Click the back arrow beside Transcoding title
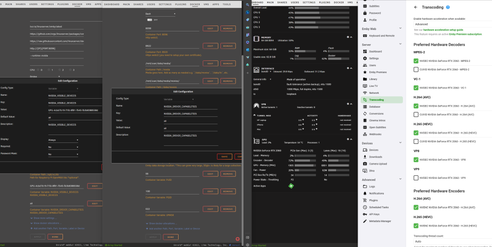This screenshot has width=492, height=247. [416, 7]
